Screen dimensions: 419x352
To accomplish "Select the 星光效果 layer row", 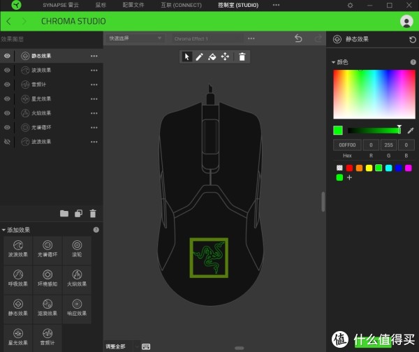I will (x=52, y=99).
